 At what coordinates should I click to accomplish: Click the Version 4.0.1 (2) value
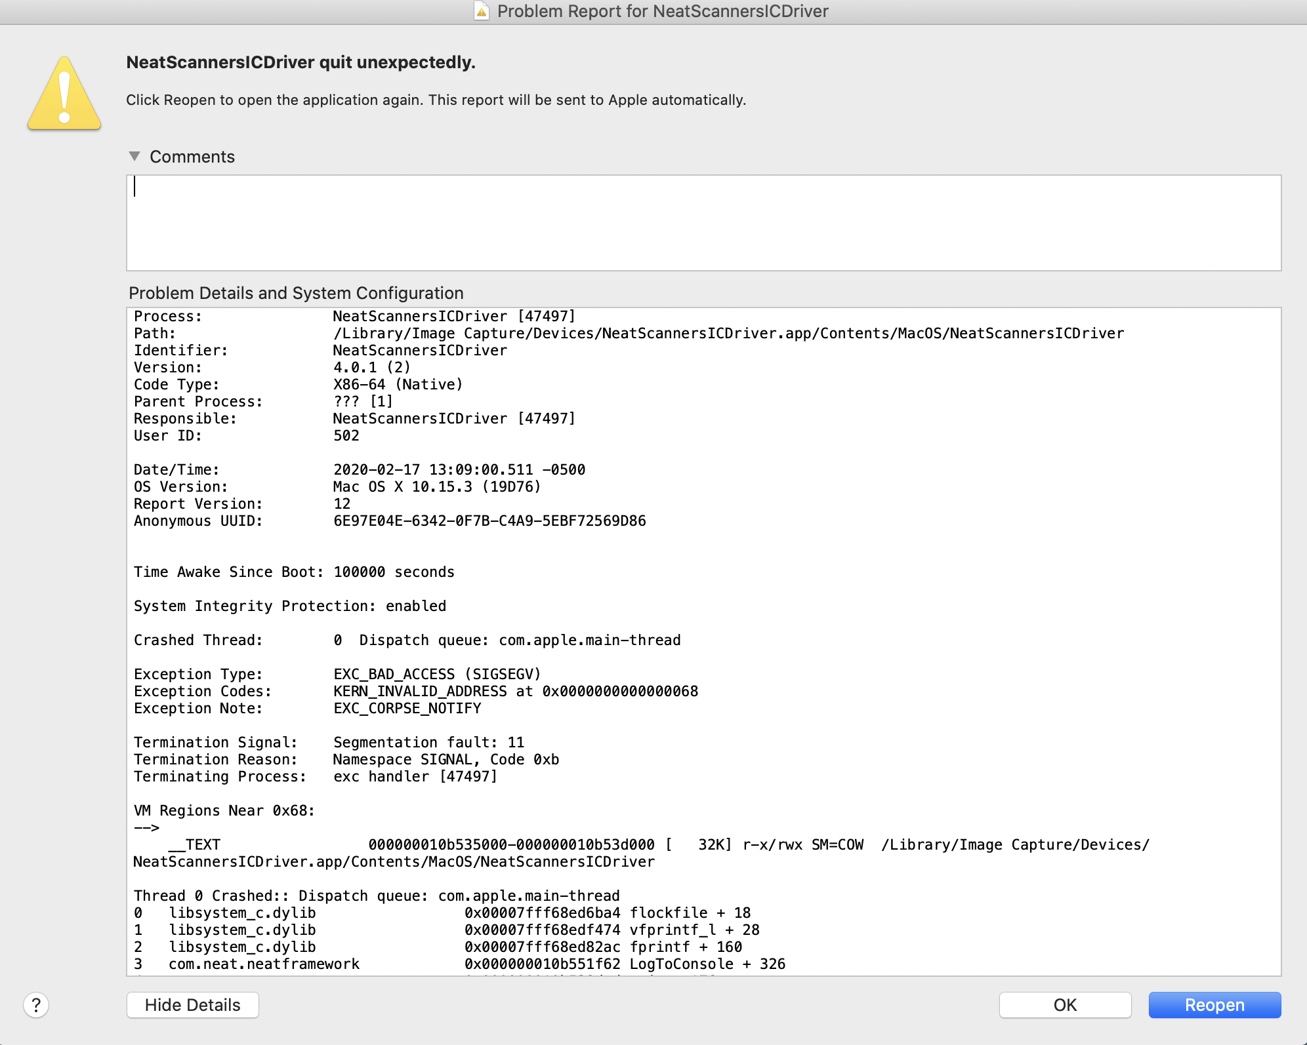pyautogui.click(x=371, y=367)
